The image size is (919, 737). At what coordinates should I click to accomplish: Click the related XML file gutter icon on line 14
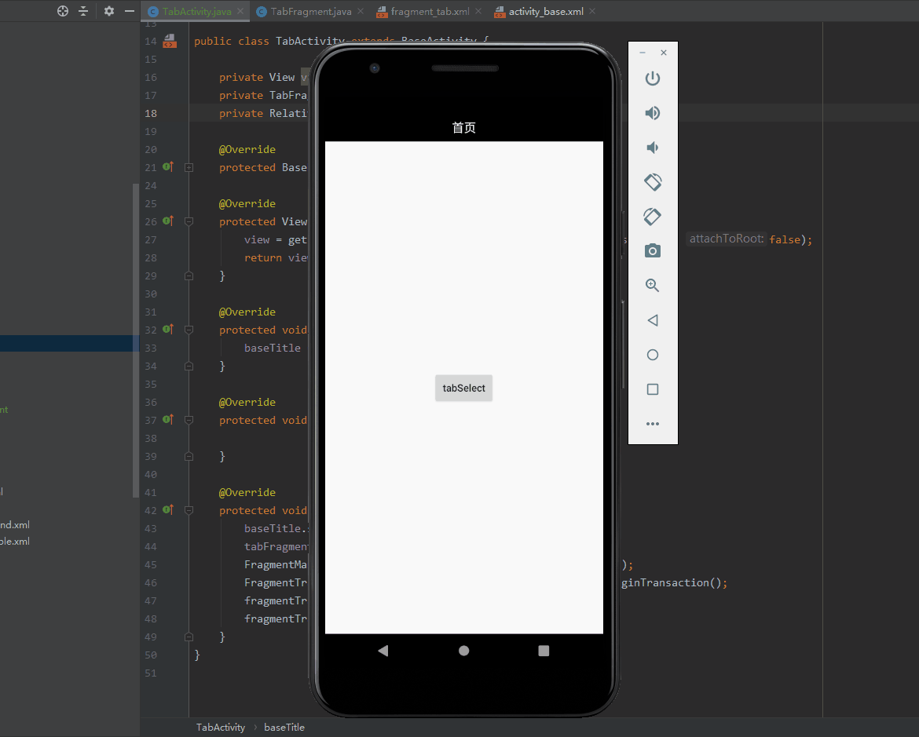tap(170, 41)
